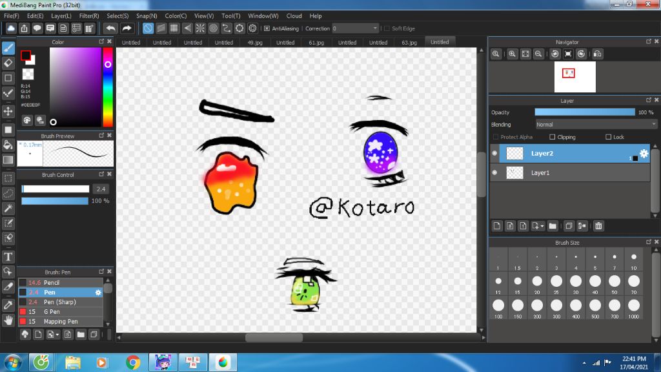The height and width of the screenshot is (372, 661).
Task: Select the rectangular Select tool
Action: (8, 178)
